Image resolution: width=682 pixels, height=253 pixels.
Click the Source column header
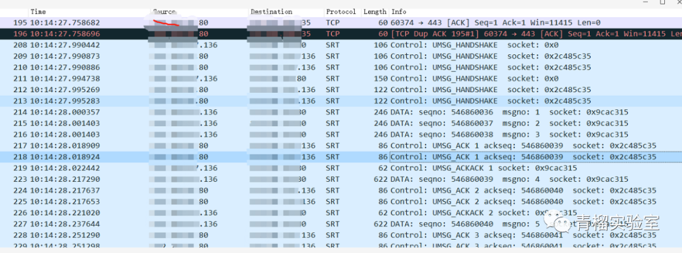[x=165, y=12]
